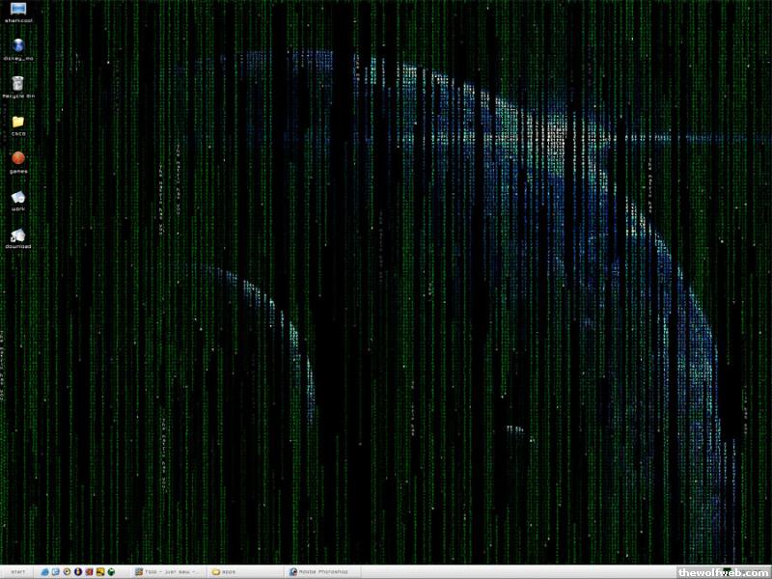
Task: Open the work desktop folder
Action: point(18,197)
